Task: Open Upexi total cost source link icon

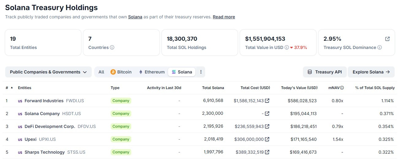Action: [267, 139]
